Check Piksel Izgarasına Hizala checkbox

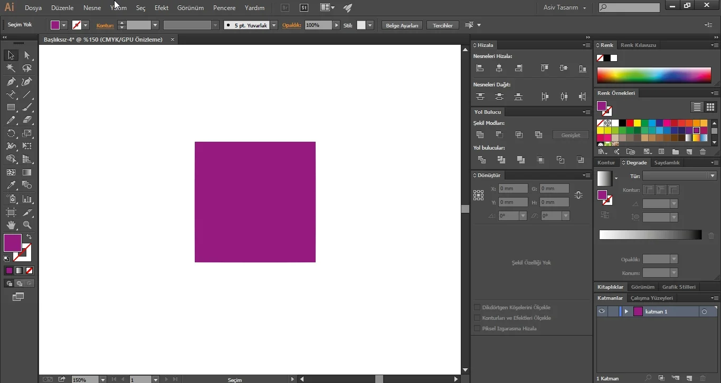click(x=477, y=328)
